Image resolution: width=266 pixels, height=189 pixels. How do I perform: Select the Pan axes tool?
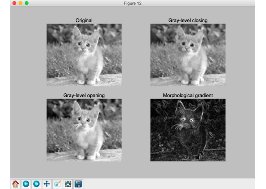pos(47,184)
